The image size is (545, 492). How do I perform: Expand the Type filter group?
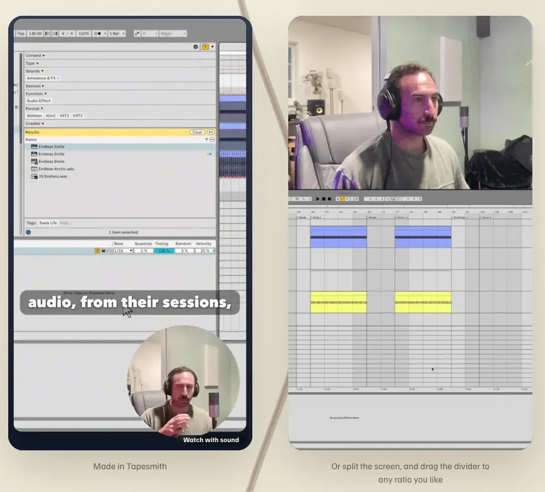[x=32, y=63]
